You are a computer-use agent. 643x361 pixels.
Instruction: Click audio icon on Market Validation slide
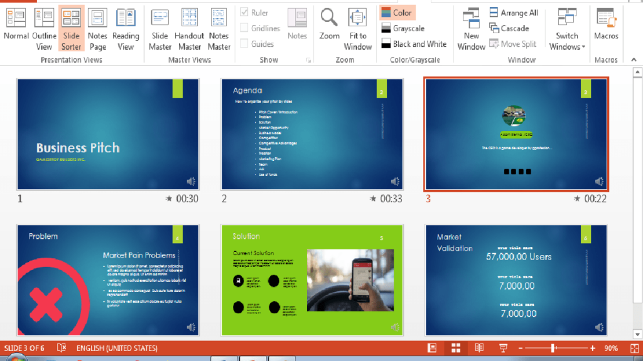tap(599, 327)
